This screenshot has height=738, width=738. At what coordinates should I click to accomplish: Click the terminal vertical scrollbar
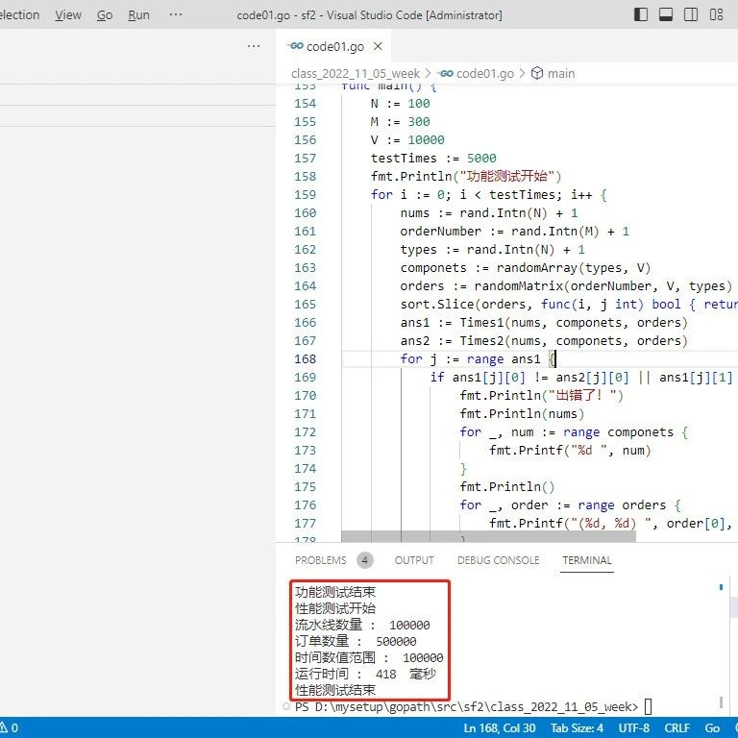(x=721, y=701)
